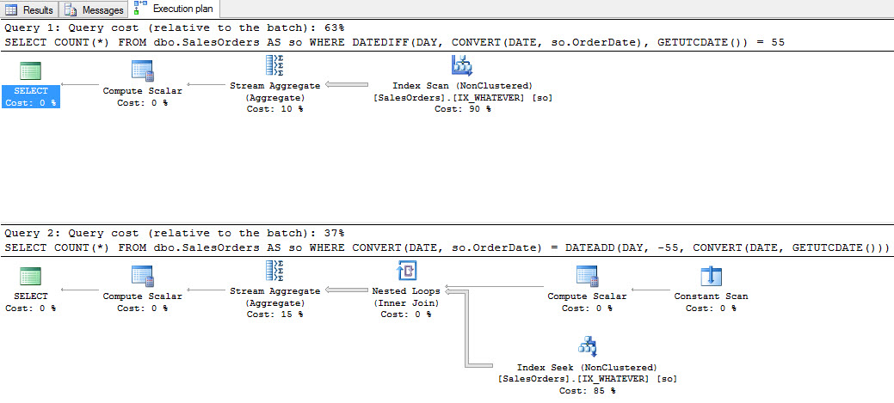Click Compute Scalar beside the Constant Scan
Screen dimensions: 894x403
point(586,277)
